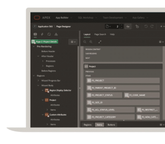Click the undo arrow icon
The image size is (165, 144).
coord(146,26)
